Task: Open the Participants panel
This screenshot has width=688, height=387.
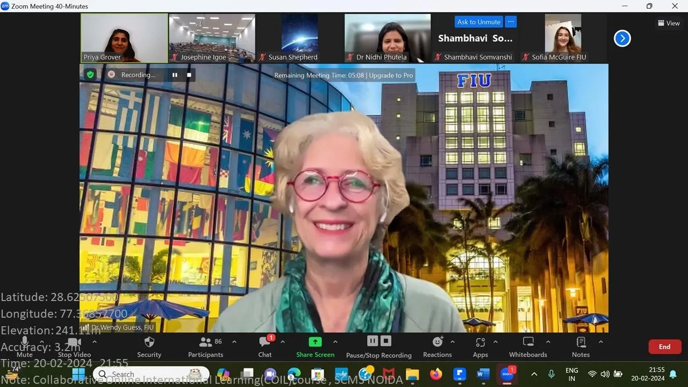Action: tap(205, 347)
